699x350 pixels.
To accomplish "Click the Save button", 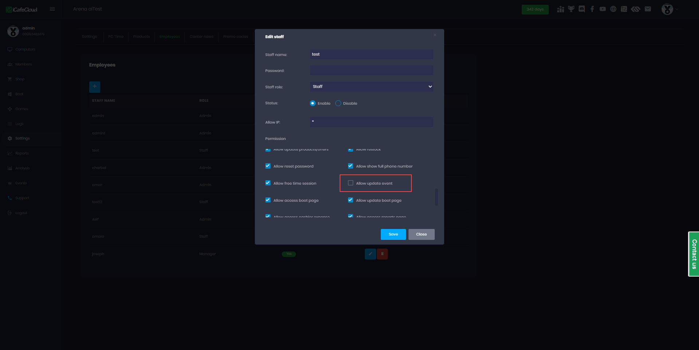I will (393, 234).
